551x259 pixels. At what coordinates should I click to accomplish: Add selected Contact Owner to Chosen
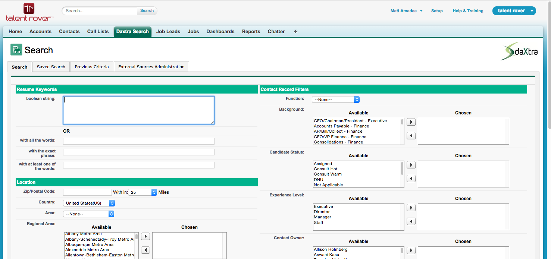pos(411,250)
